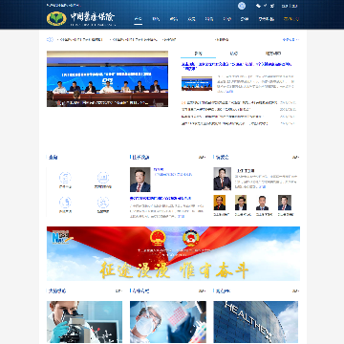Click the more link ending the announcement bar
Screen dimensions: 344x344
tap(290, 40)
